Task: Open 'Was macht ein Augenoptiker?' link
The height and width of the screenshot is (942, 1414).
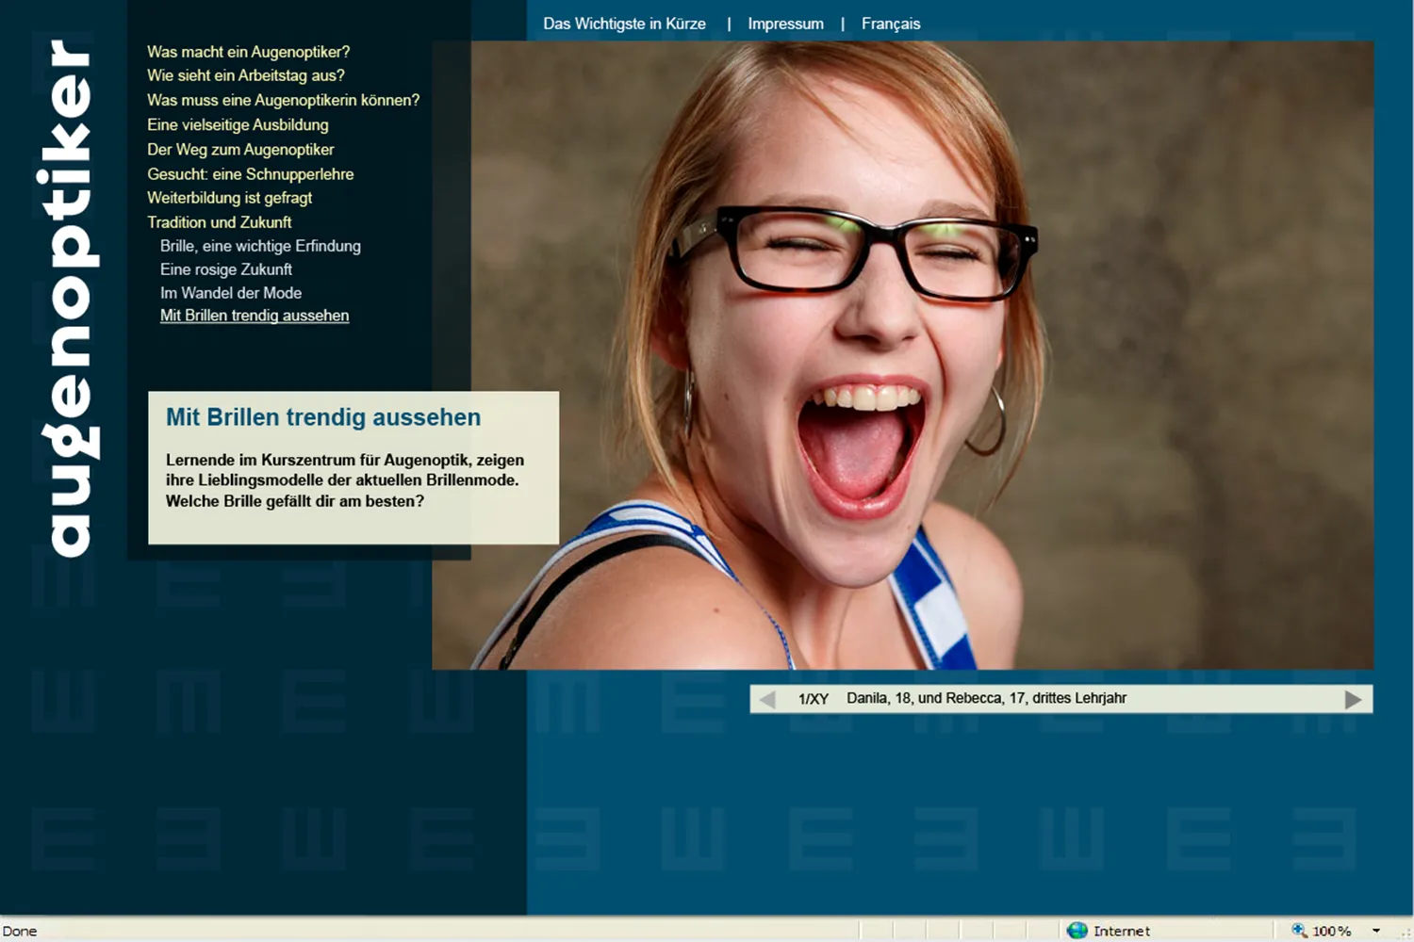Action: tap(248, 52)
